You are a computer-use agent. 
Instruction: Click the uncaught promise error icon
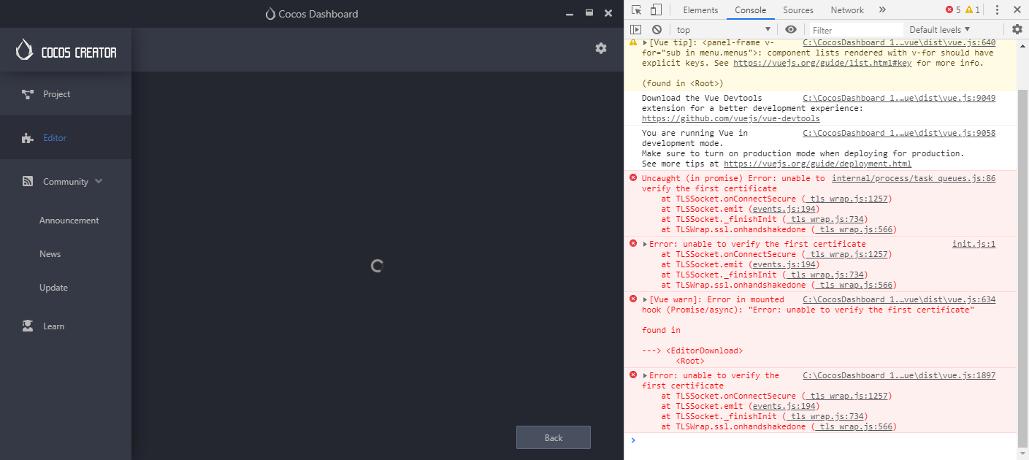point(633,178)
